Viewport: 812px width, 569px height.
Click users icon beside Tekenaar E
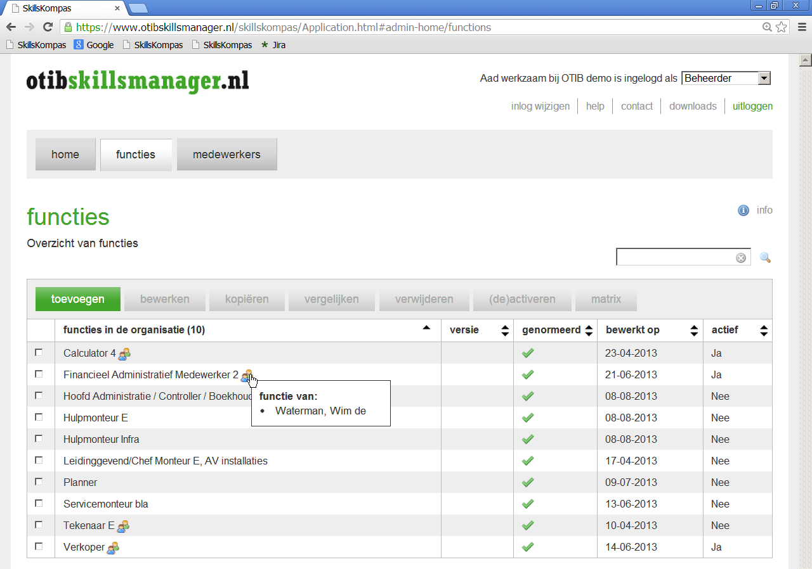click(x=123, y=526)
